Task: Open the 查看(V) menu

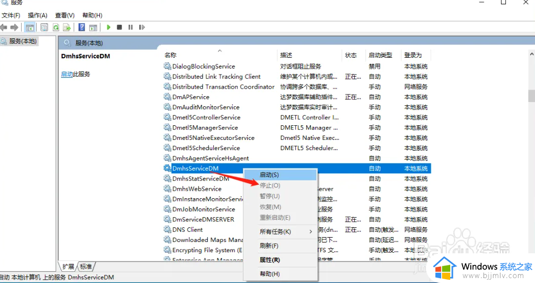Action: pyautogui.click(x=65, y=15)
